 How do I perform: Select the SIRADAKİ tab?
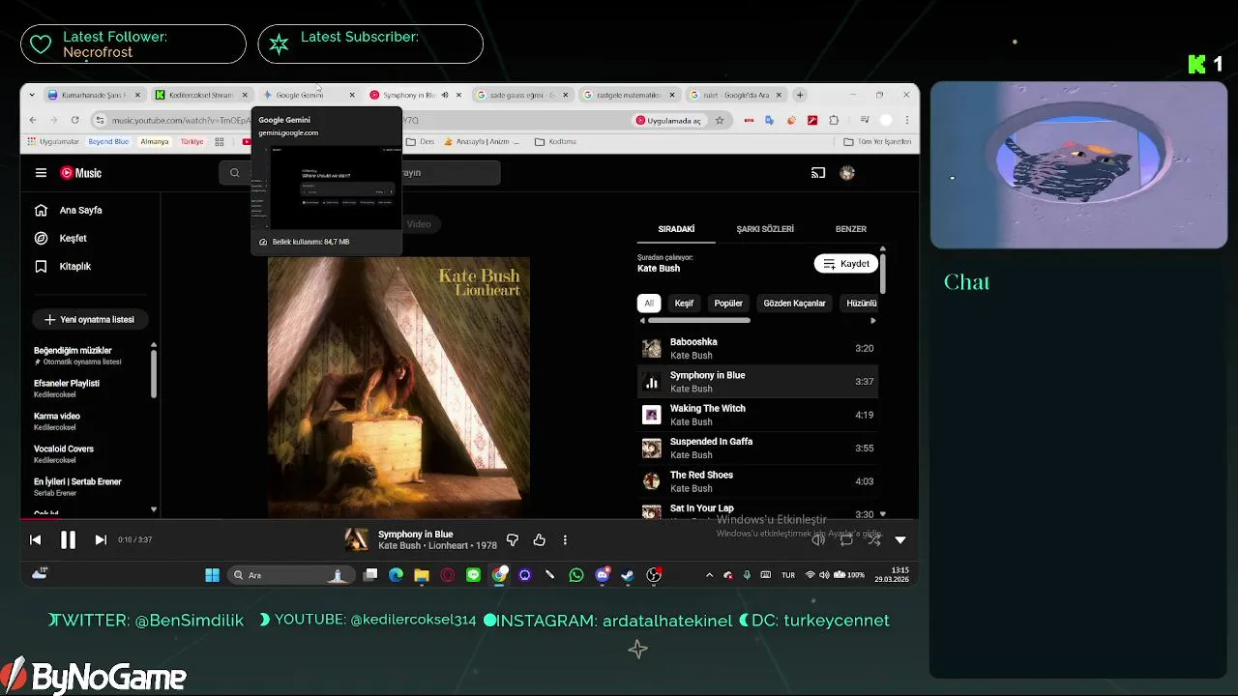coord(676,229)
